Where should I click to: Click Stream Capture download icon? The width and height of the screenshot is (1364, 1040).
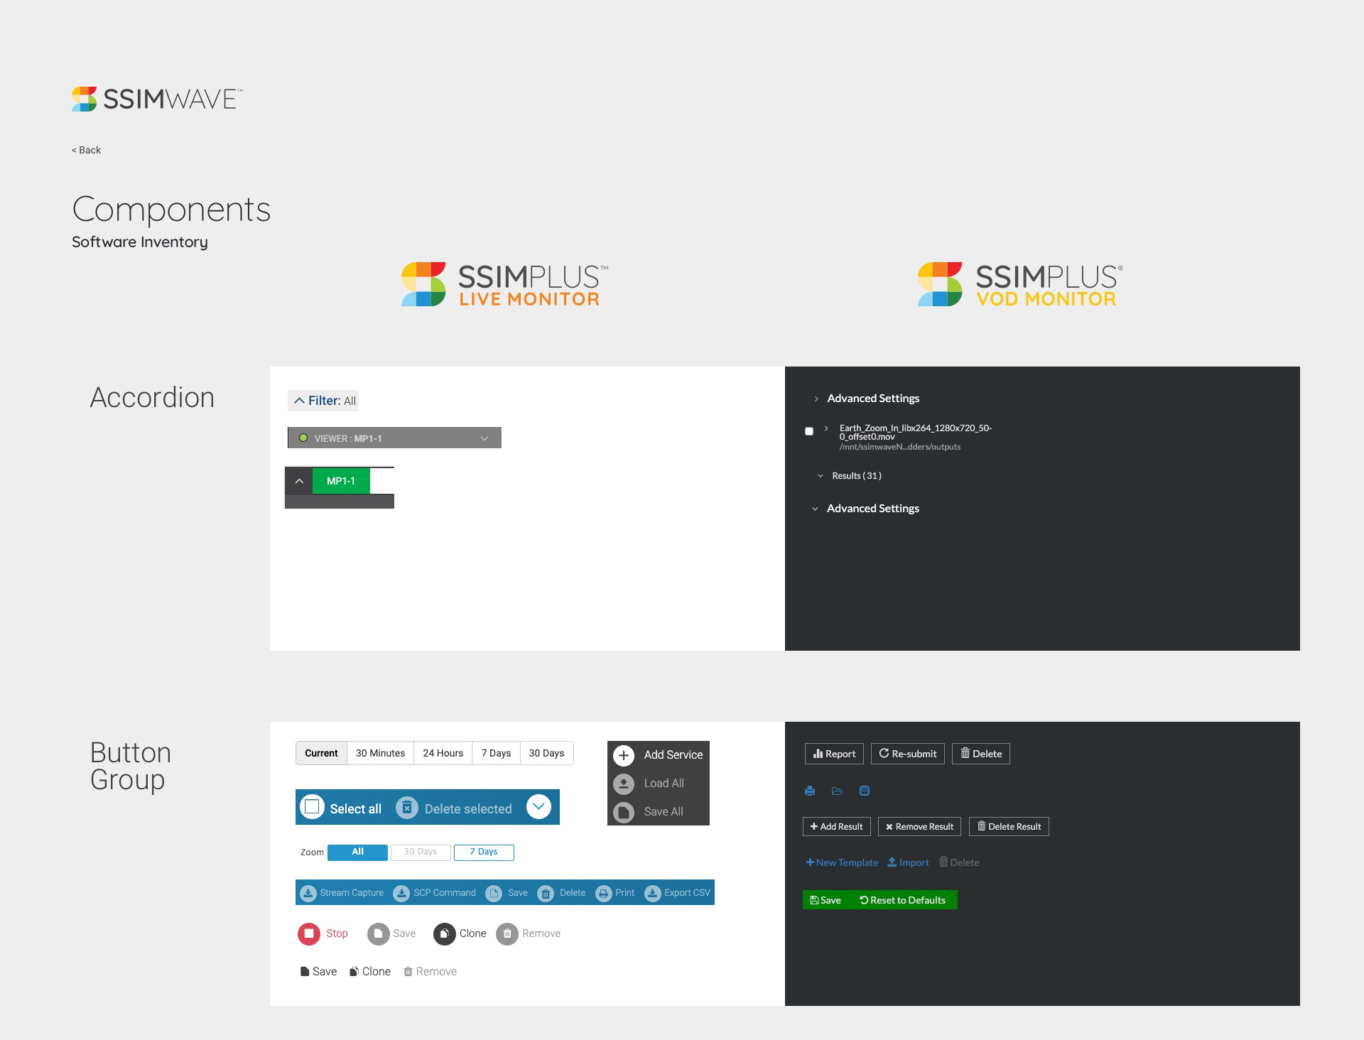308,893
